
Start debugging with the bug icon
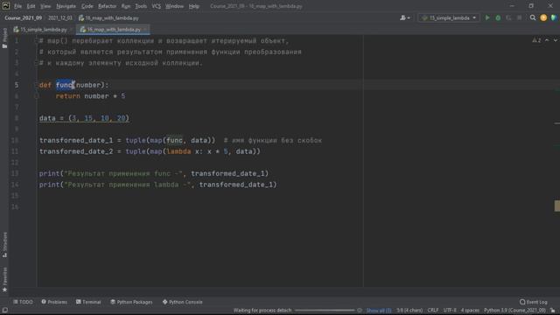tap(498, 17)
